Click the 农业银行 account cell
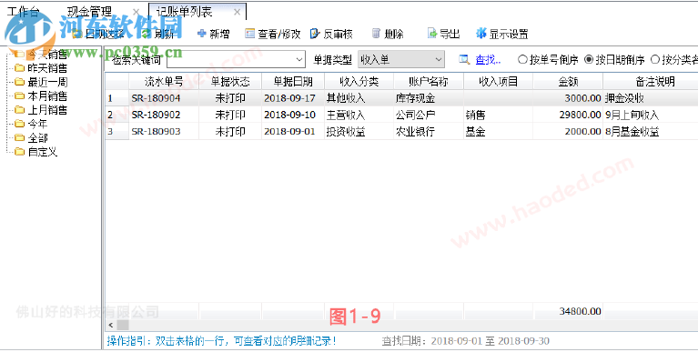 click(x=429, y=132)
